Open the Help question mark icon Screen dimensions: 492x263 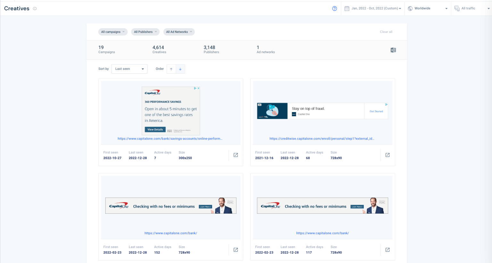click(335, 8)
